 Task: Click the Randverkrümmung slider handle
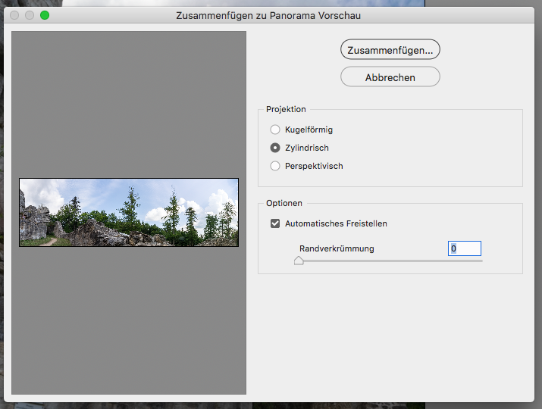click(299, 261)
